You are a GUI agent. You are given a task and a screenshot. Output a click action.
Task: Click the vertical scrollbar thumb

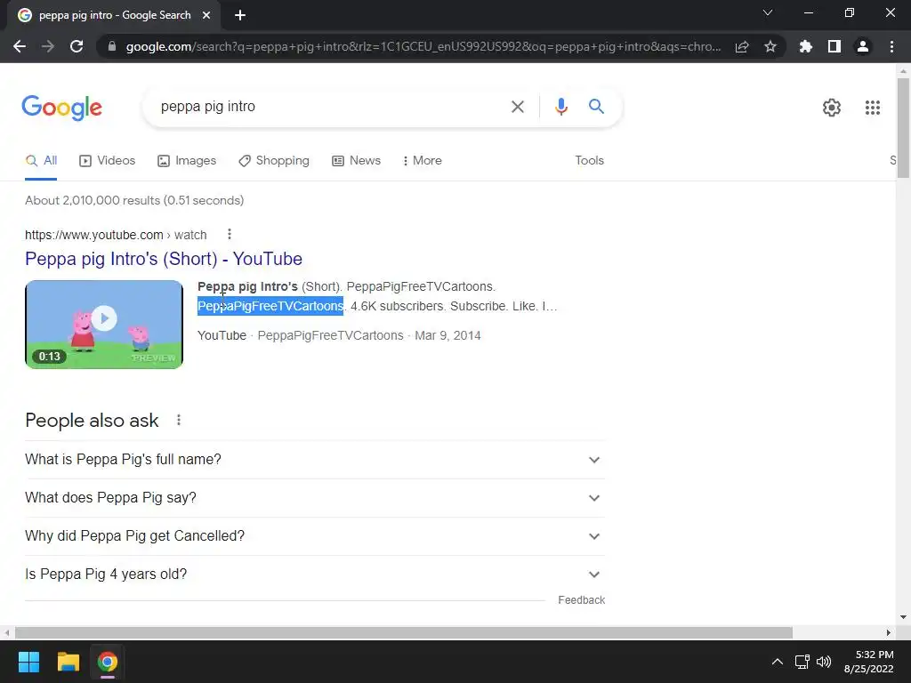click(903, 128)
